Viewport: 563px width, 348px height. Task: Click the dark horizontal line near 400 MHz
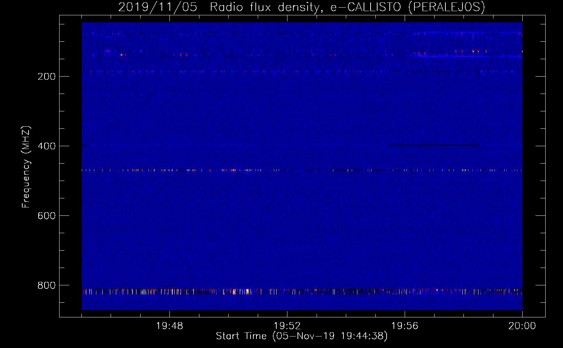tap(434, 145)
